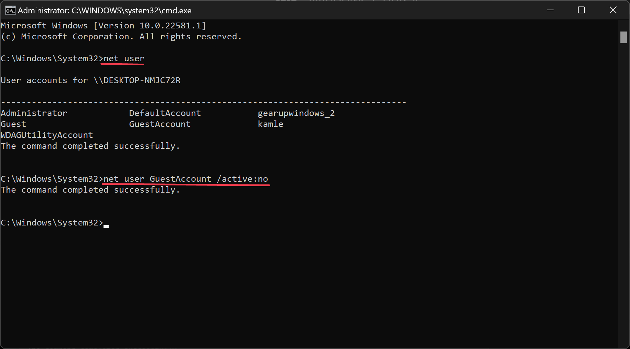
Task: Click the vertical scrollbar thumb
Action: pos(623,37)
